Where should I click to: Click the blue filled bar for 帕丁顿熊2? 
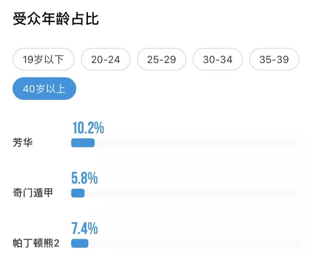(x=80, y=243)
